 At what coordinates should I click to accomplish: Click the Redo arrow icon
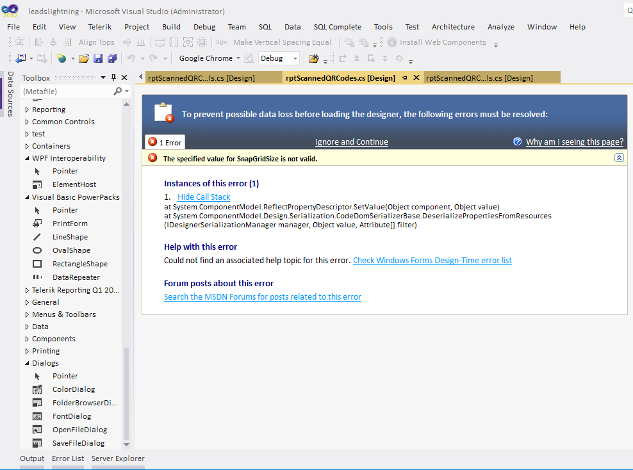coord(153,58)
